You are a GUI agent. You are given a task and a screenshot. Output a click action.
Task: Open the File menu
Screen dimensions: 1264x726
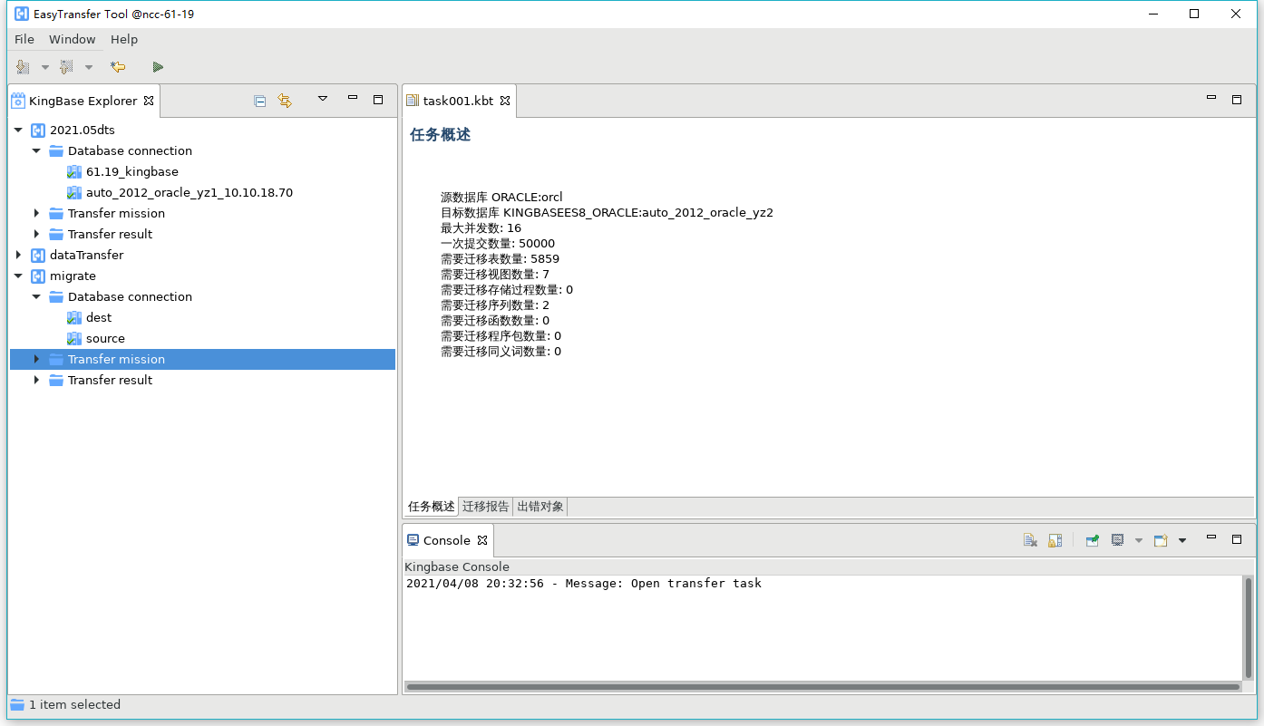pos(24,40)
